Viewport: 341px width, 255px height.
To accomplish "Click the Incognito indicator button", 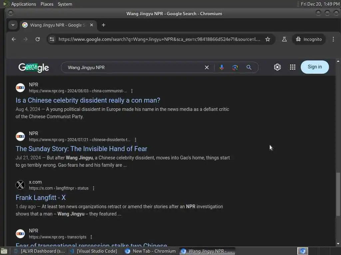I will click(309, 39).
